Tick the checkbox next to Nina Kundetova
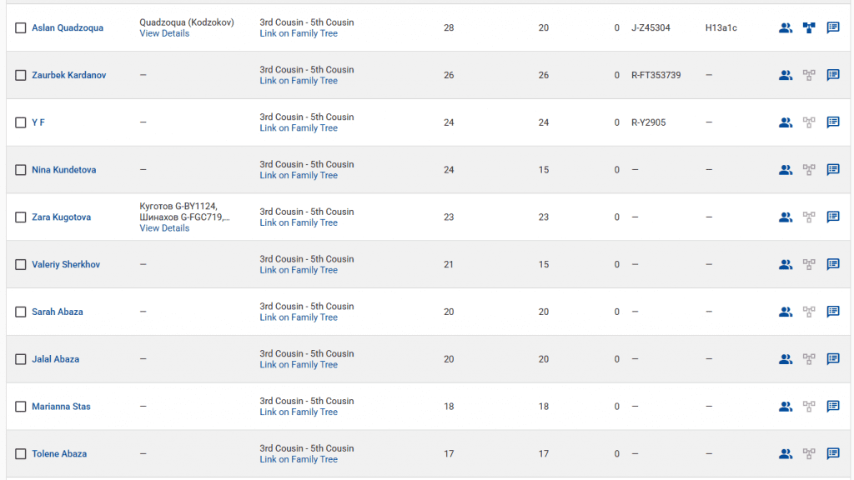Screen dimensions: 854x480 click(21, 170)
